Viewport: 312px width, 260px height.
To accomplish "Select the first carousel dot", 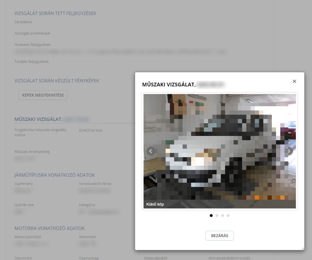I will pyautogui.click(x=211, y=215).
